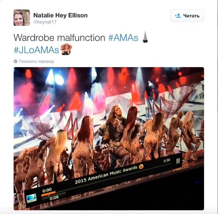Click the add-person icon in Читать button
Screen dimensions: 218x214
click(x=178, y=16)
